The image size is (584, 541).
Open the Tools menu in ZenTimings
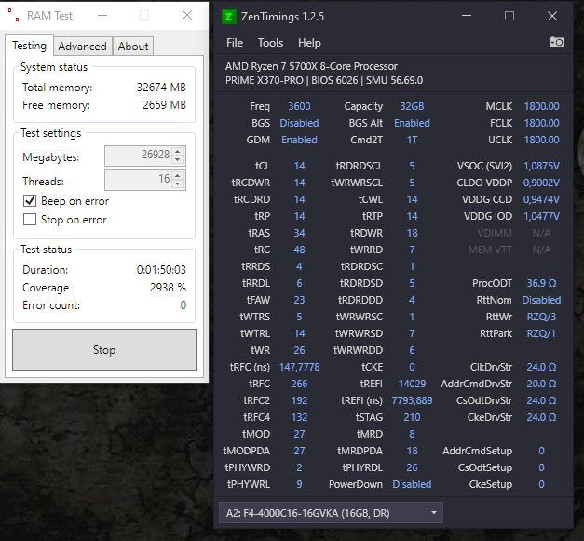click(x=270, y=43)
